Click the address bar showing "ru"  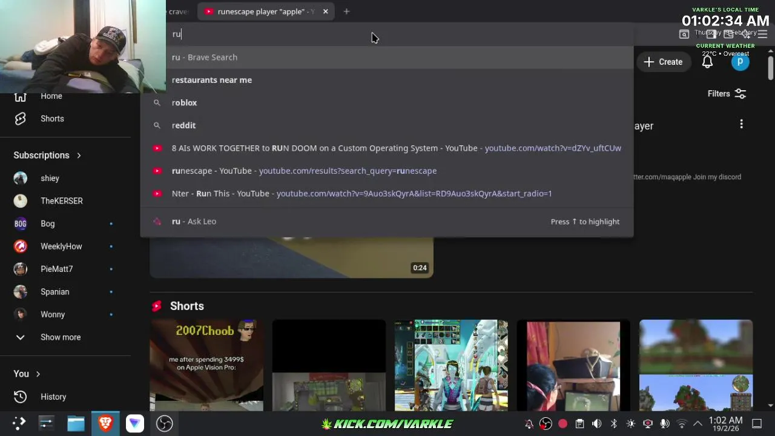pos(387,34)
